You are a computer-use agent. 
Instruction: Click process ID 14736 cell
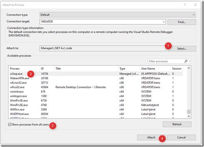pyautogui.click(x=45, y=74)
